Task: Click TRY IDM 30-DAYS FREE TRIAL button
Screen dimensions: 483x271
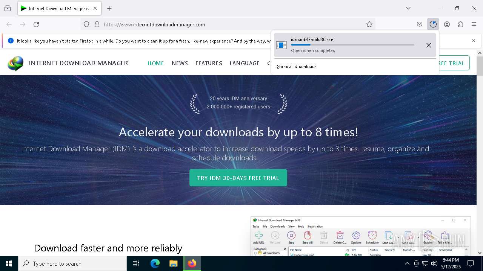Action: tap(238, 178)
